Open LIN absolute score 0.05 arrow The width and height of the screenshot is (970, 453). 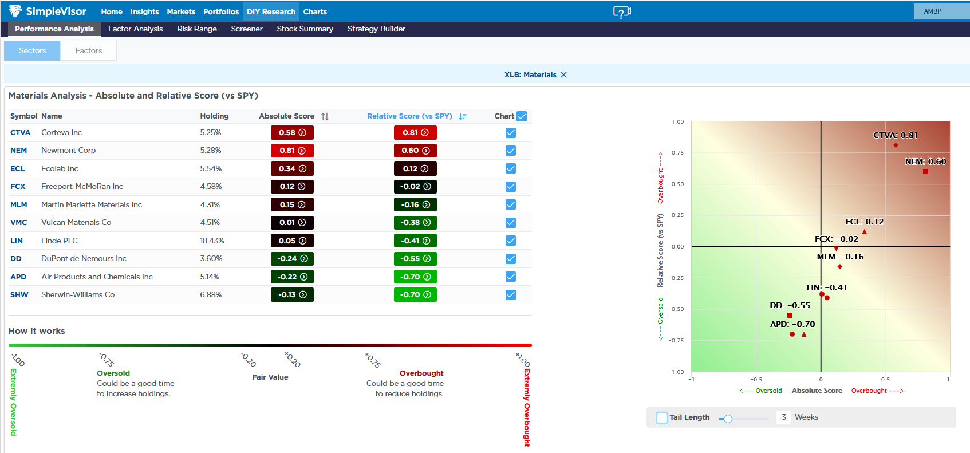click(x=302, y=241)
